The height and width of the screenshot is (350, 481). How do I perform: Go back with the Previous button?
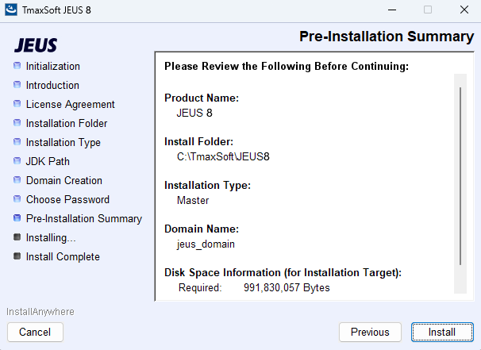click(x=370, y=332)
